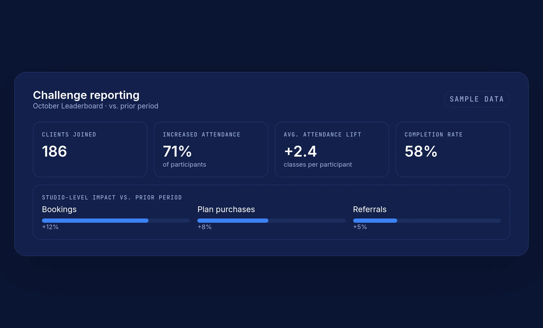Select the Challenge reporting heading

click(x=86, y=95)
